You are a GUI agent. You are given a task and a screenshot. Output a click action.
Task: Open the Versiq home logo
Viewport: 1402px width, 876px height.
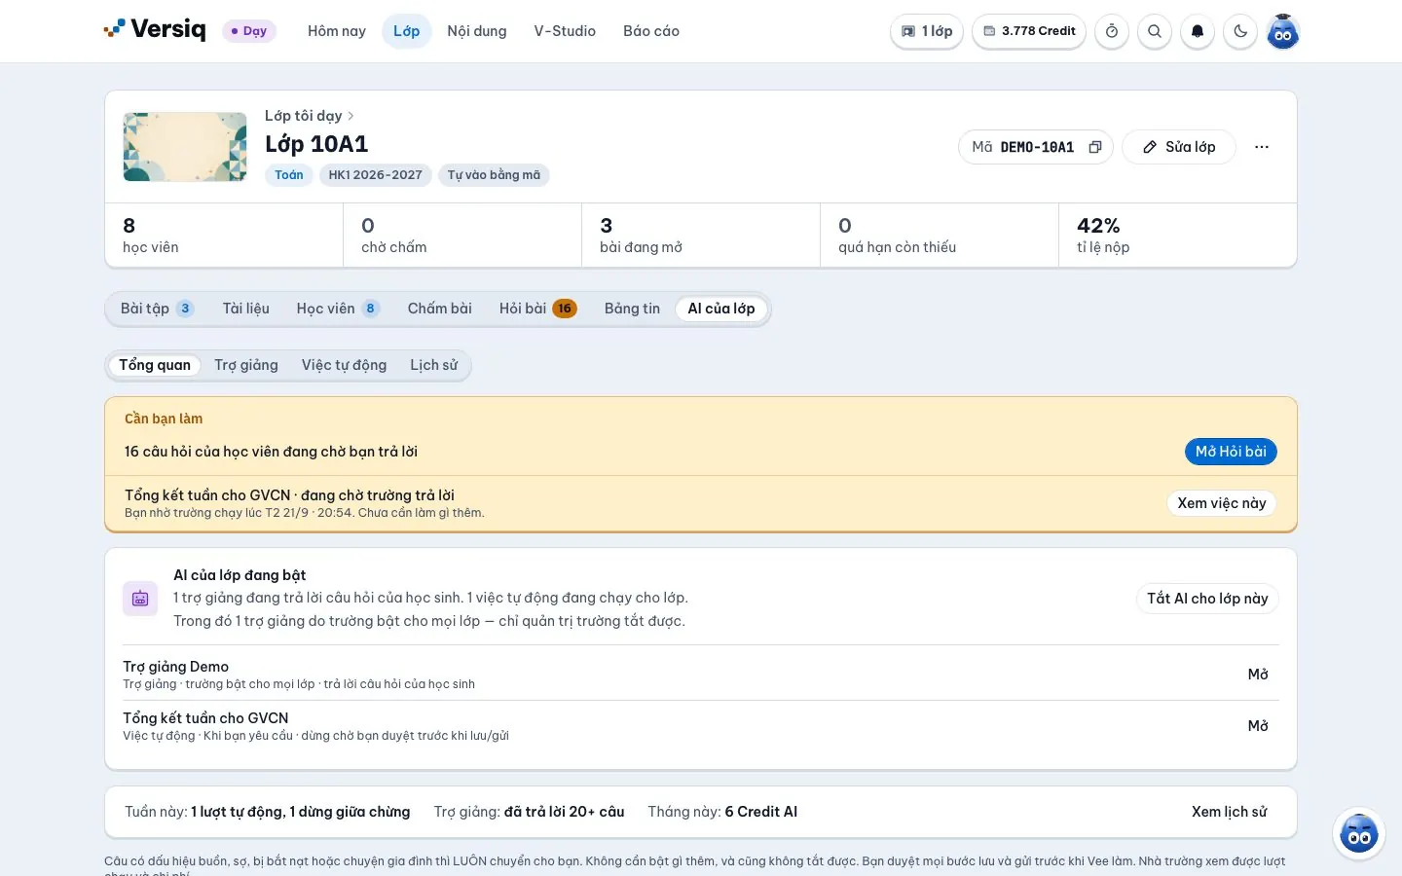pos(155,30)
